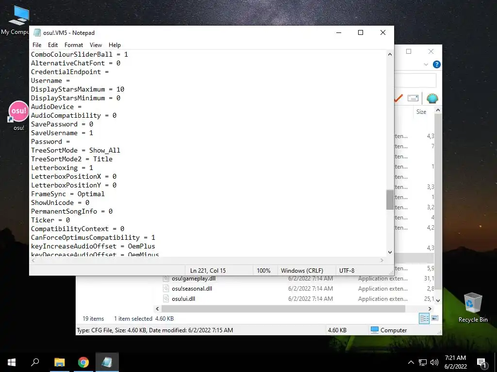The width and height of the screenshot is (497, 372).
Task: Click the Notepad horizontal scroll left arrow
Action: pyautogui.click(x=33, y=260)
